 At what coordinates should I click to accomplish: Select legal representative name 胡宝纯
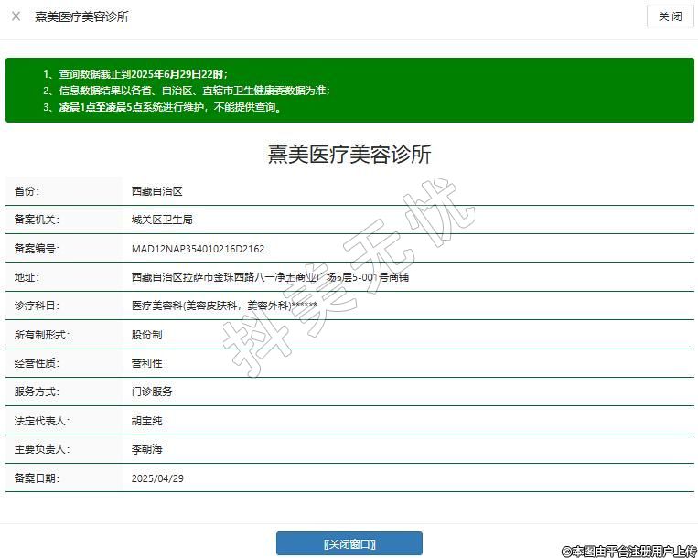146,421
